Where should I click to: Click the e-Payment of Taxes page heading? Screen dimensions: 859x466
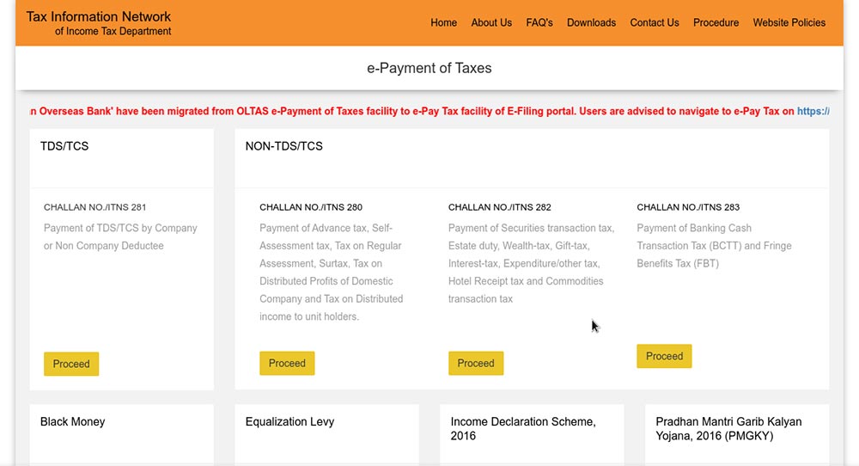(x=429, y=68)
